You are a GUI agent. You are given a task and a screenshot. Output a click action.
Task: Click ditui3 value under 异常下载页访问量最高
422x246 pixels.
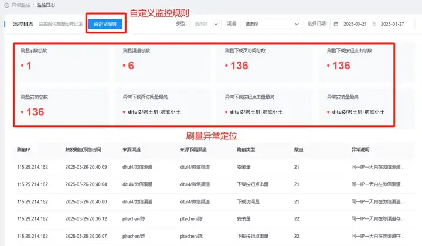click(154, 112)
